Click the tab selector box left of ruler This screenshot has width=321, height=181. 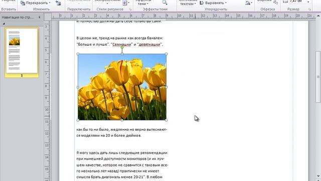coord(48,17)
